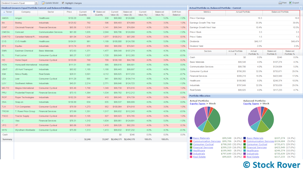The width and height of the screenshot is (303, 171).
Task: Click the Ticker sort arrow icon
Action: click(4, 12)
